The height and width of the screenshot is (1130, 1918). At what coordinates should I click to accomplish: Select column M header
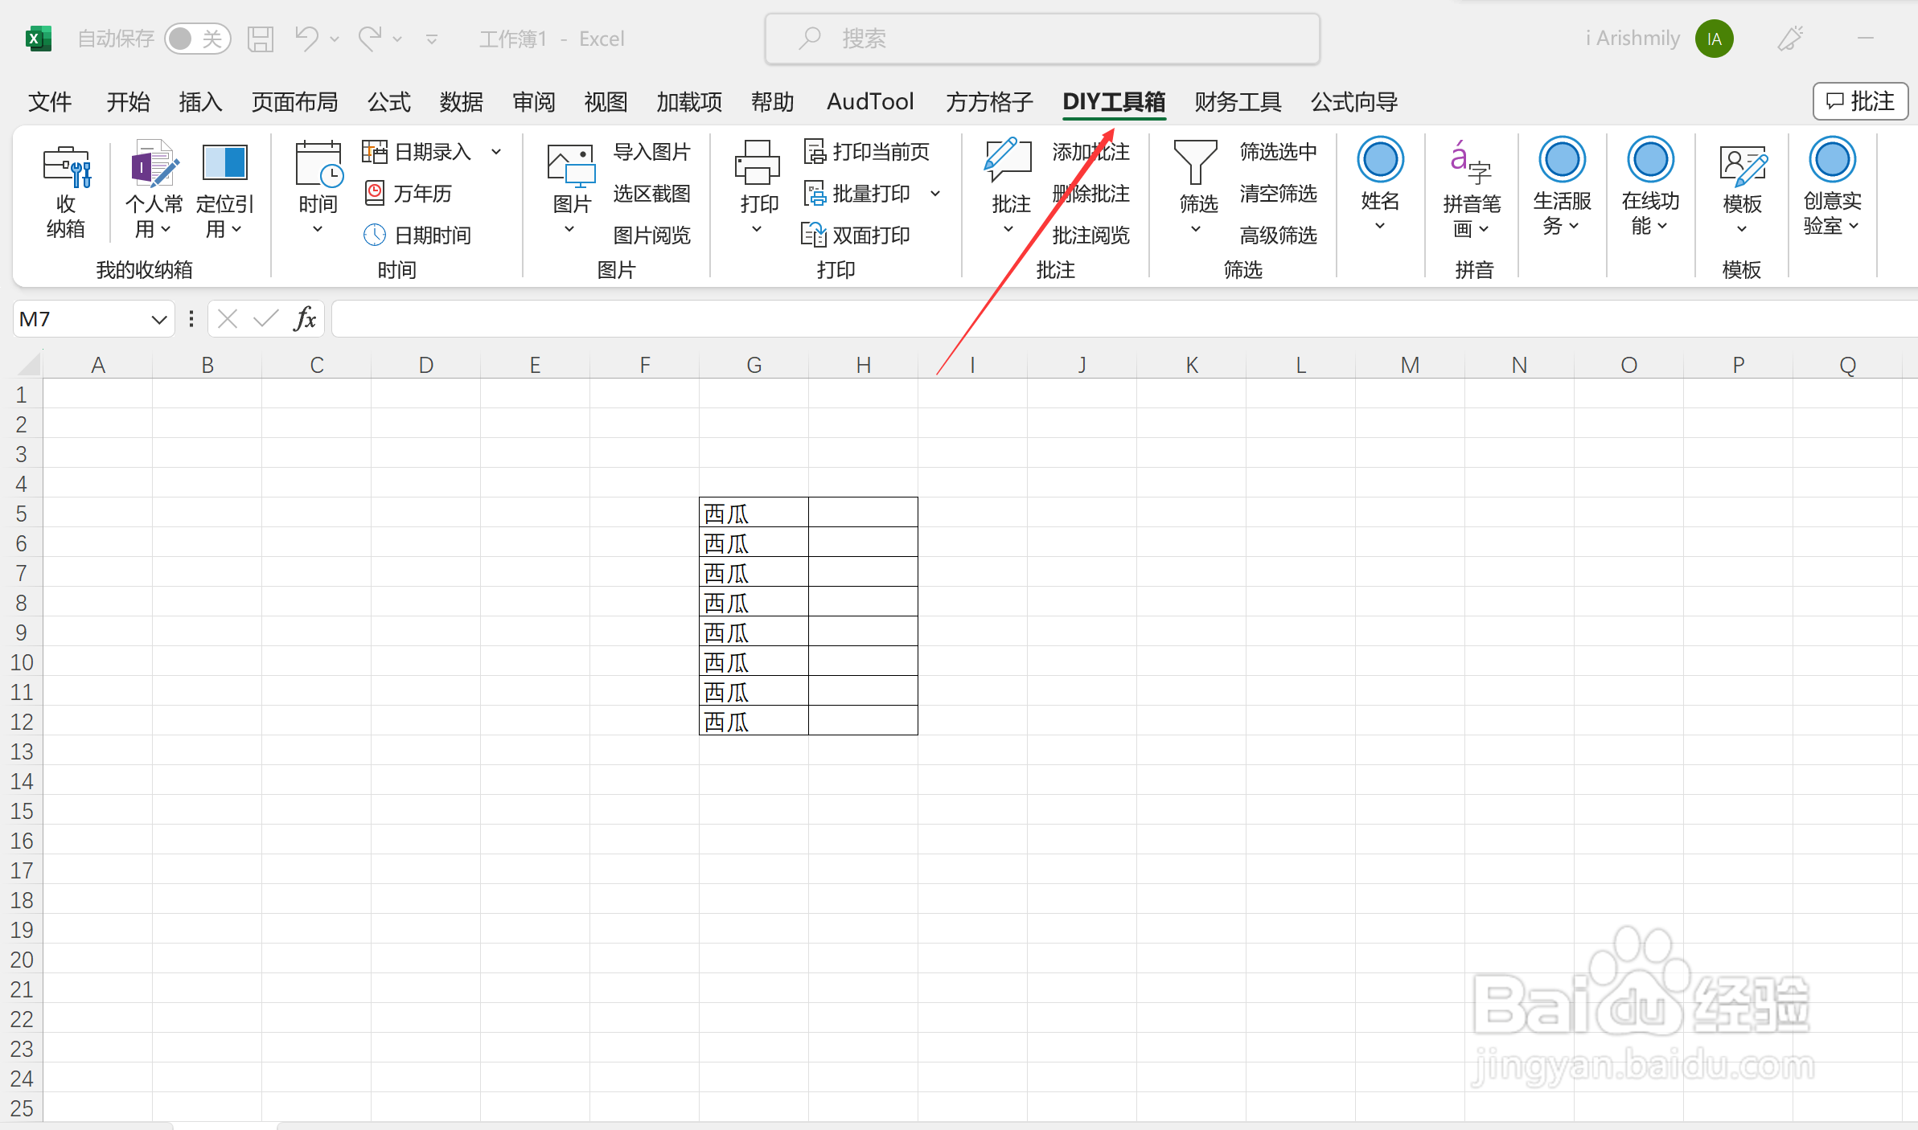(1410, 365)
